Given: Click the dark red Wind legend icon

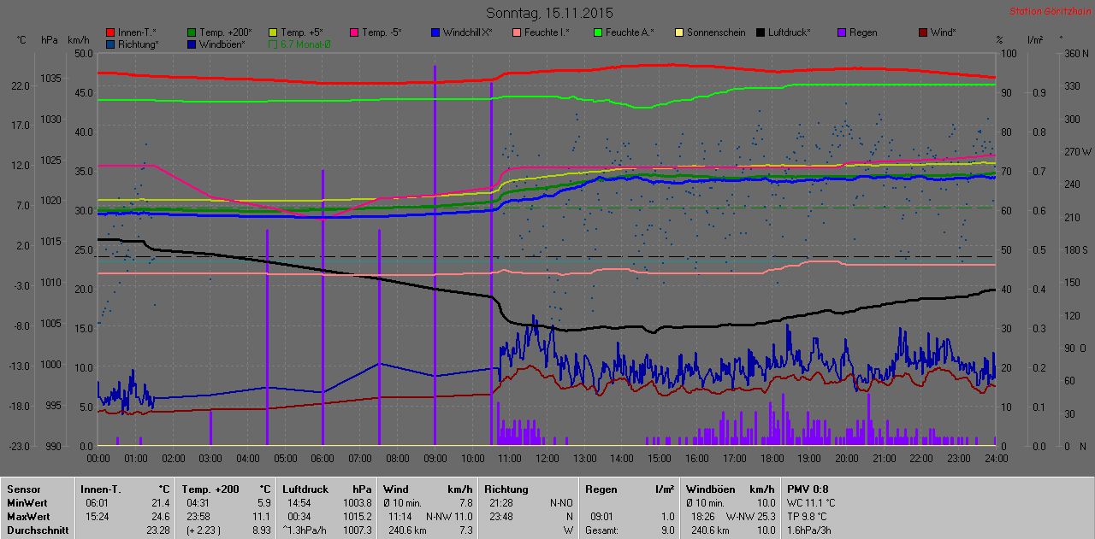Looking at the screenshot, I should (x=922, y=32).
